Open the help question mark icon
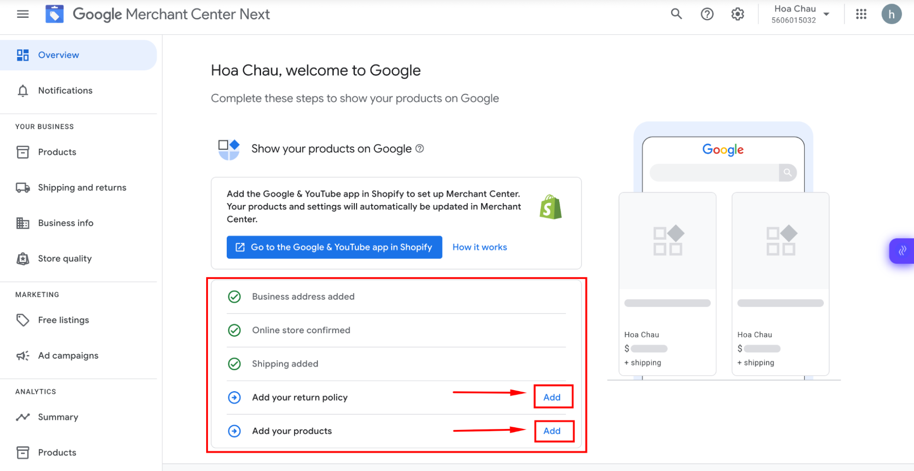 click(707, 14)
